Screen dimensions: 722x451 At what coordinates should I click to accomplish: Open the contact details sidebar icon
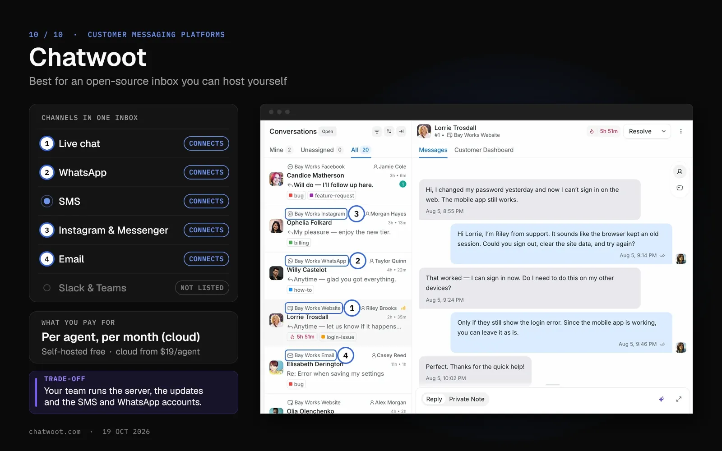tap(680, 172)
